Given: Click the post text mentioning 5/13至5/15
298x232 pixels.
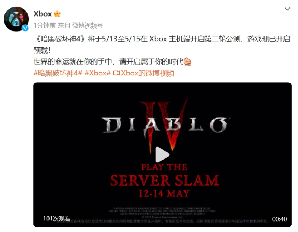Looking at the screenshot, I should (162, 45).
